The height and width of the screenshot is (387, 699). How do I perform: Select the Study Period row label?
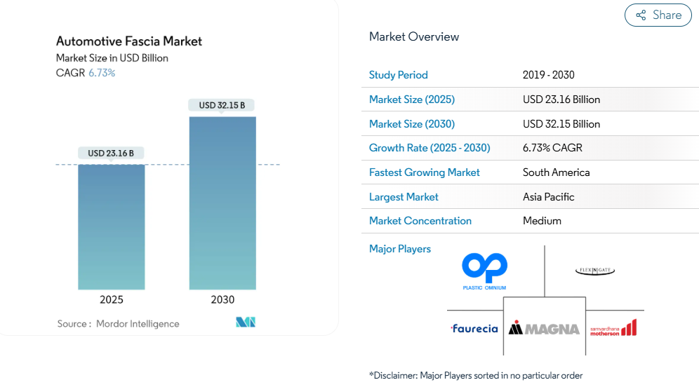pos(398,75)
